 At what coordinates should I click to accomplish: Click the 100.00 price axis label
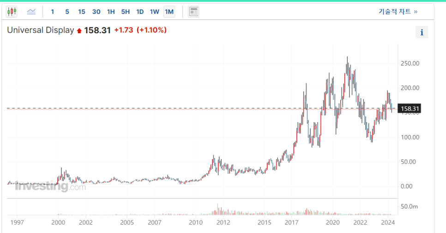410,137
